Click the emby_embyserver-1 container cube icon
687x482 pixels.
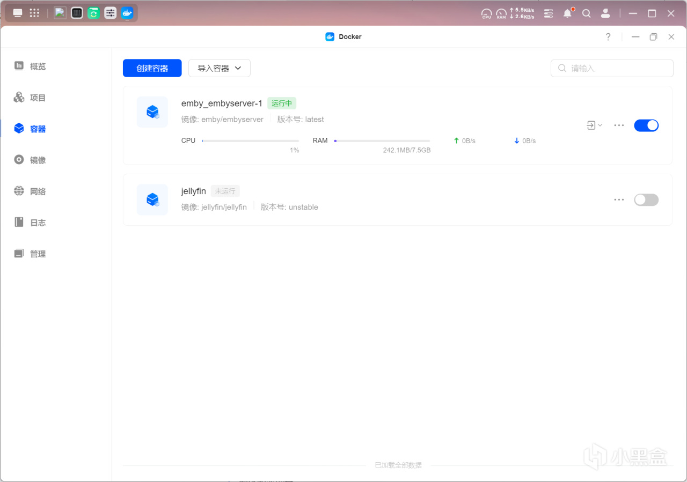pos(152,112)
